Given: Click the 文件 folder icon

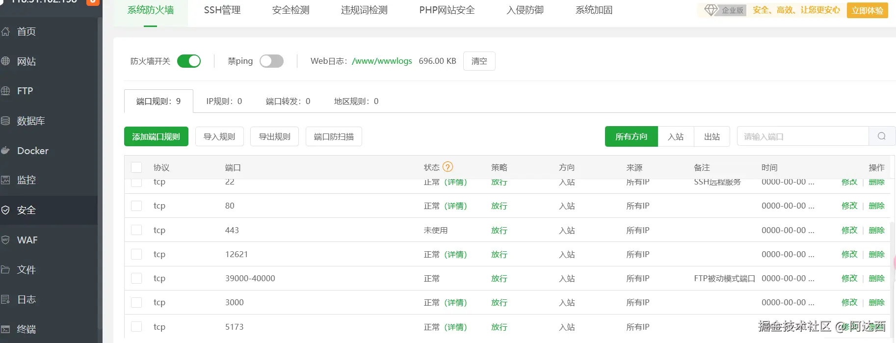Looking at the screenshot, I should click(x=5, y=269).
